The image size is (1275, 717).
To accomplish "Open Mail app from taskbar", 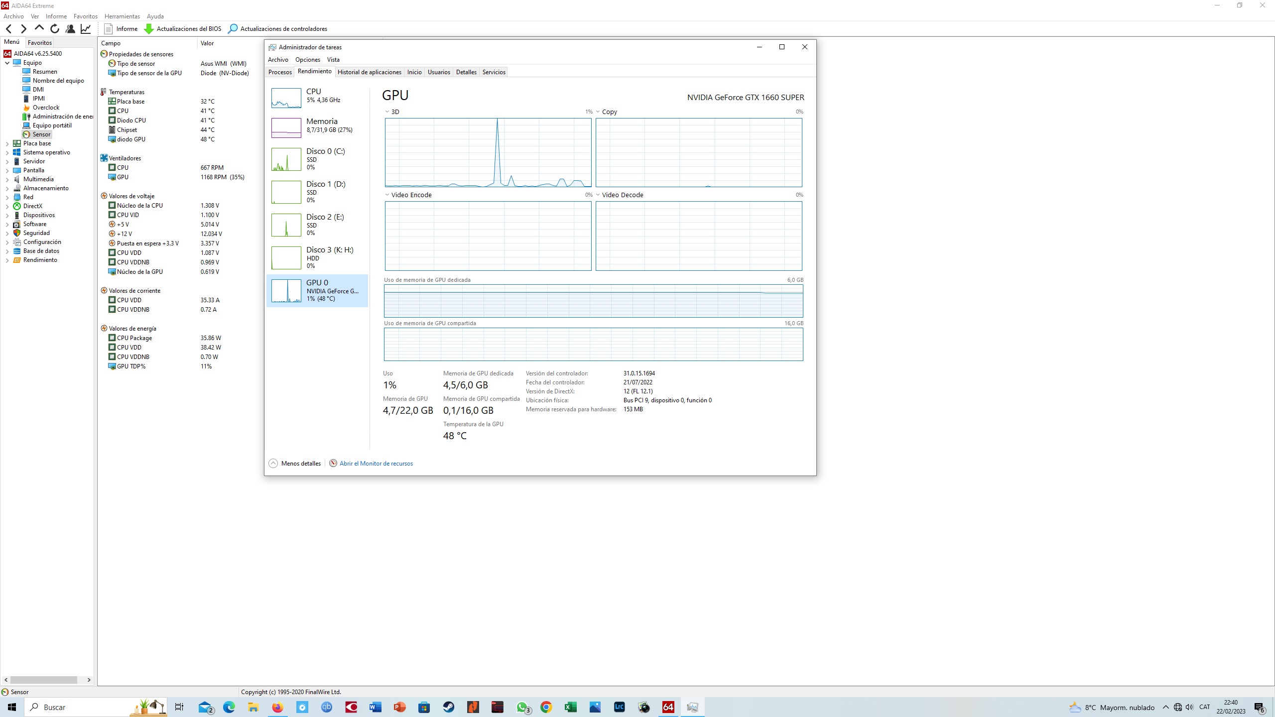I will point(205,707).
